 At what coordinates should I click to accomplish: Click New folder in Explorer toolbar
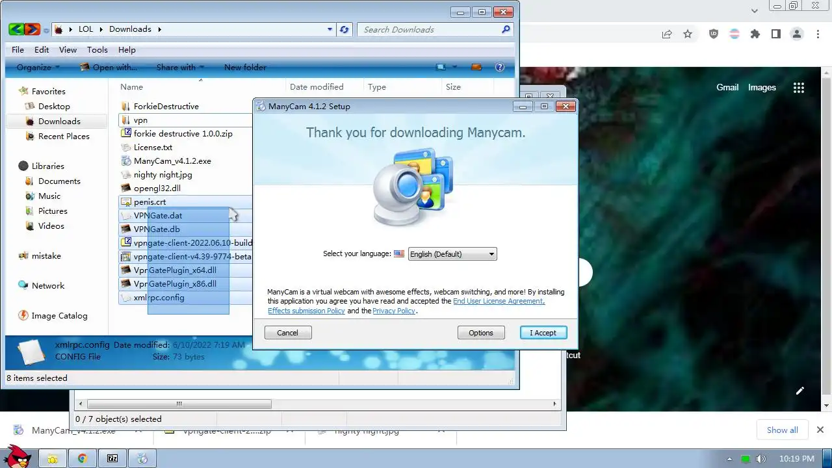[245, 67]
